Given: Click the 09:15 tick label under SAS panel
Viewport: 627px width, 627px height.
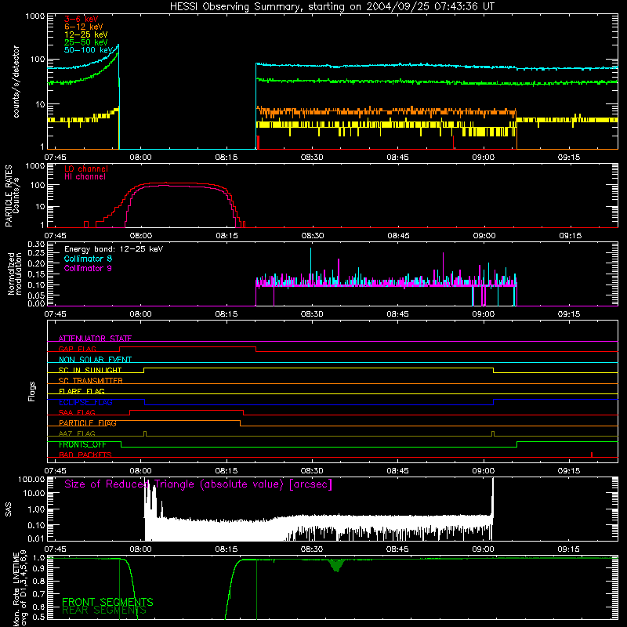Looking at the screenshot, I should (x=569, y=549).
